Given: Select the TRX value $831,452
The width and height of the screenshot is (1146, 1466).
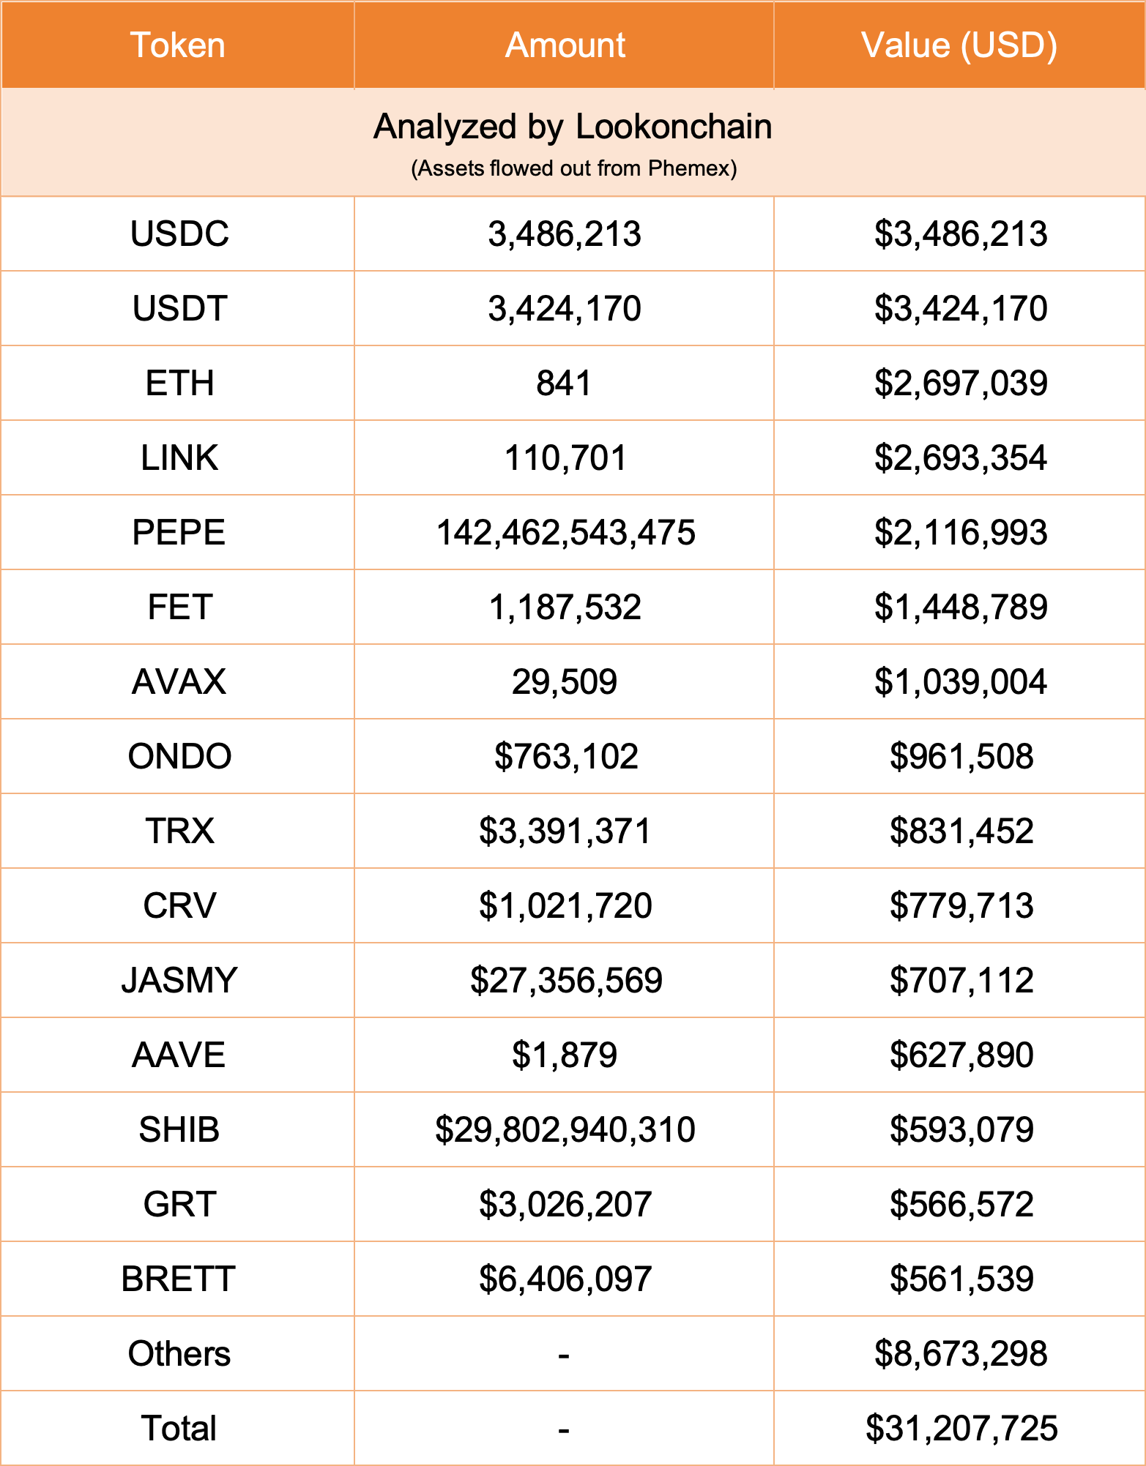Looking at the screenshot, I should coord(961,831).
